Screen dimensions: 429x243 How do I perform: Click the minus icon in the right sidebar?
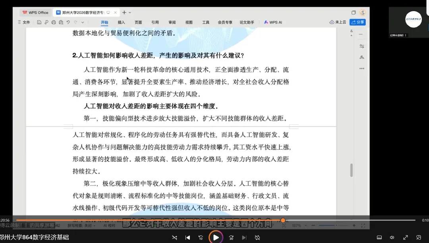tap(361, 35)
